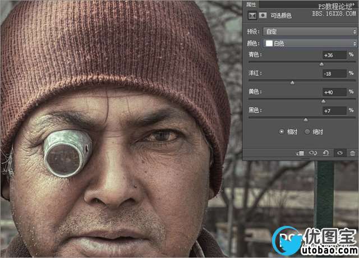Click the view previous state icon
Viewport: 359px width, 258px height.
click(x=314, y=153)
